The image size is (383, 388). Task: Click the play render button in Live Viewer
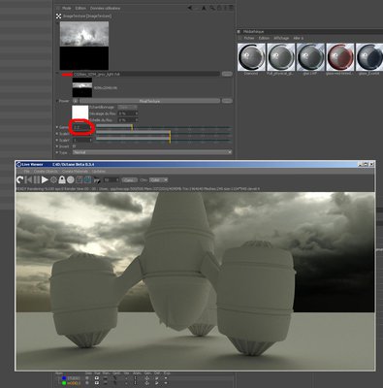pos(45,179)
